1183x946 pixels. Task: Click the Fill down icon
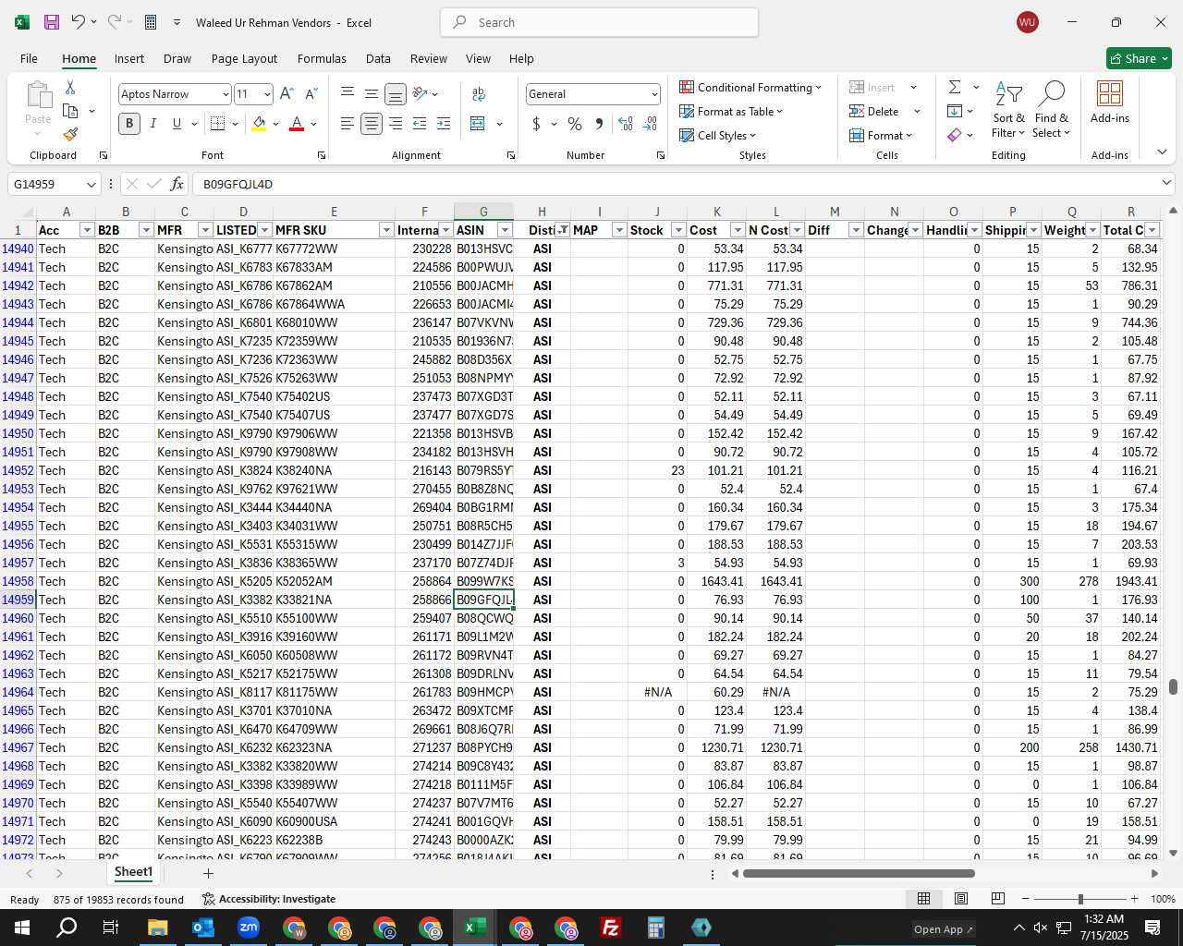coord(955,112)
